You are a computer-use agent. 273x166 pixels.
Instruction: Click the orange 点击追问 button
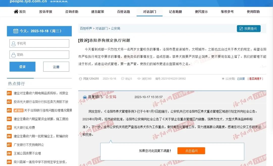coord(191,151)
